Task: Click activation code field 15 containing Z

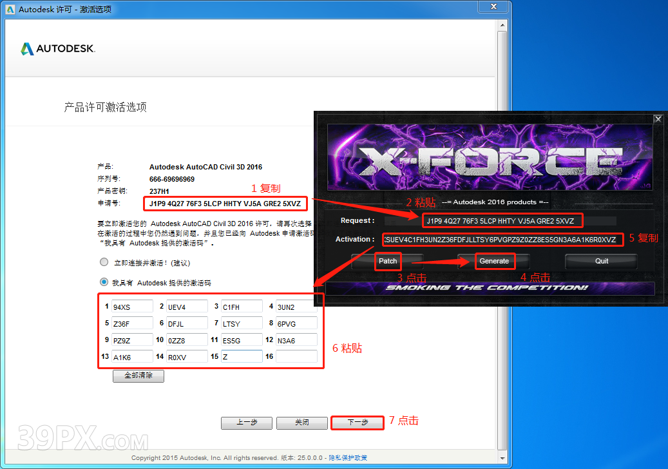Action: pos(242,356)
